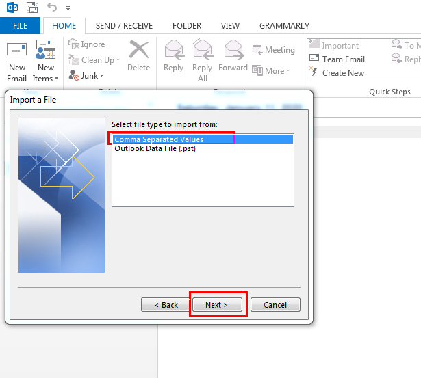Screen dimensions: 421x378
Task: Click the Next button in Import dialog
Action: [217, 305]
